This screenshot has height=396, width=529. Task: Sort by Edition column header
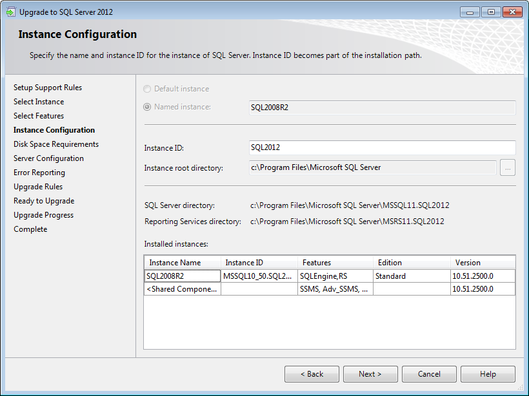point(412,263)
